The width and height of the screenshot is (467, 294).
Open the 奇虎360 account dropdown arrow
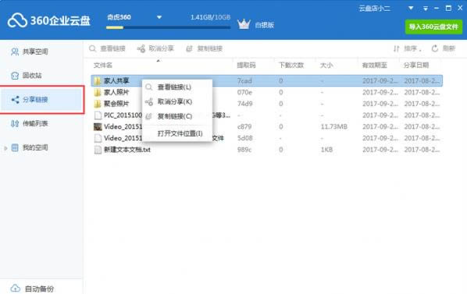point(159,17)
